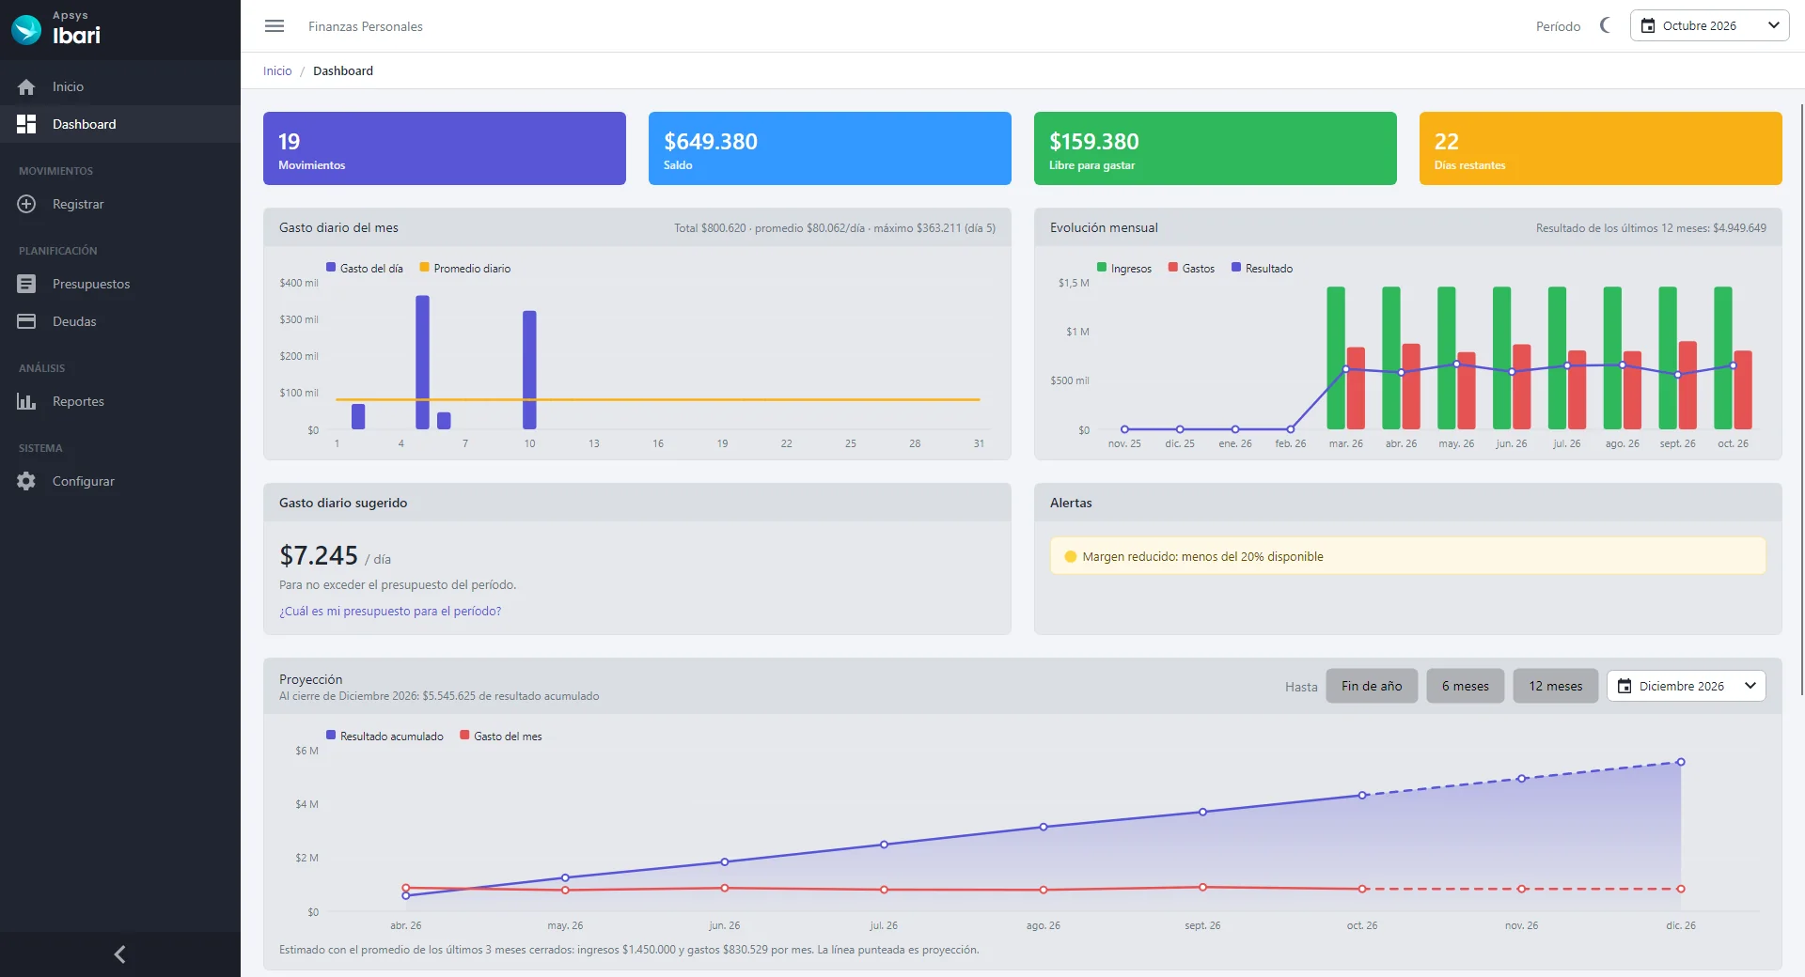The width and height of the screenshot is (1805, 977).
Task: Open the hamburger menu toggle
Action: point(275,26)
